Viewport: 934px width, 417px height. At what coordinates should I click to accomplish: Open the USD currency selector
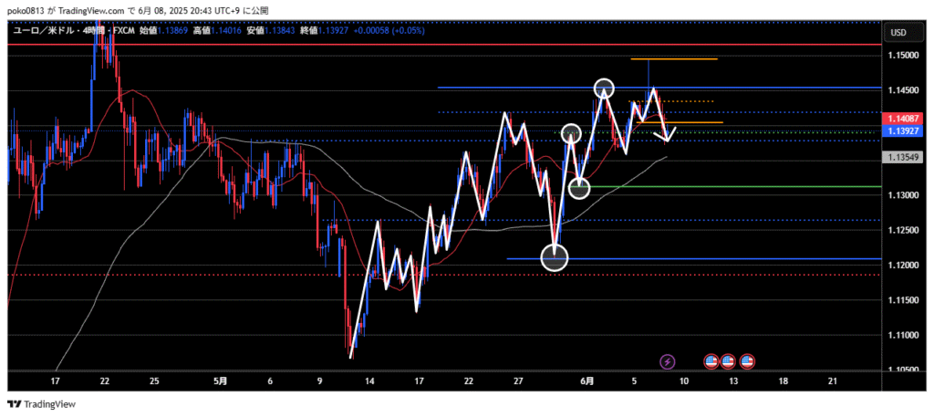point(897,33)
